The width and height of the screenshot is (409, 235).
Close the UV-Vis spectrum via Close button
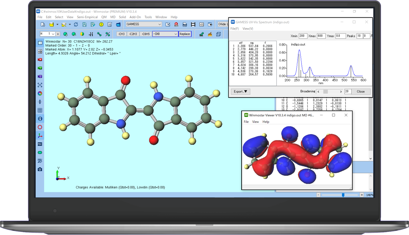[361, 91]
